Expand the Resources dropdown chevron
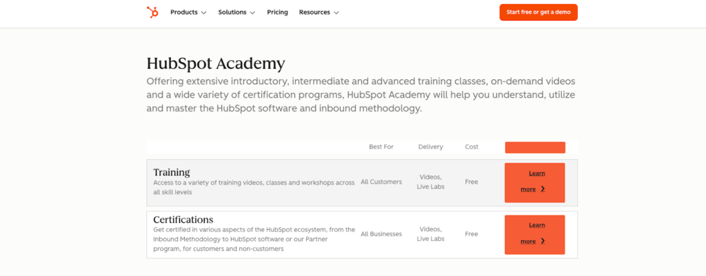This screenshot has height=276, width=706. [336, 13]
